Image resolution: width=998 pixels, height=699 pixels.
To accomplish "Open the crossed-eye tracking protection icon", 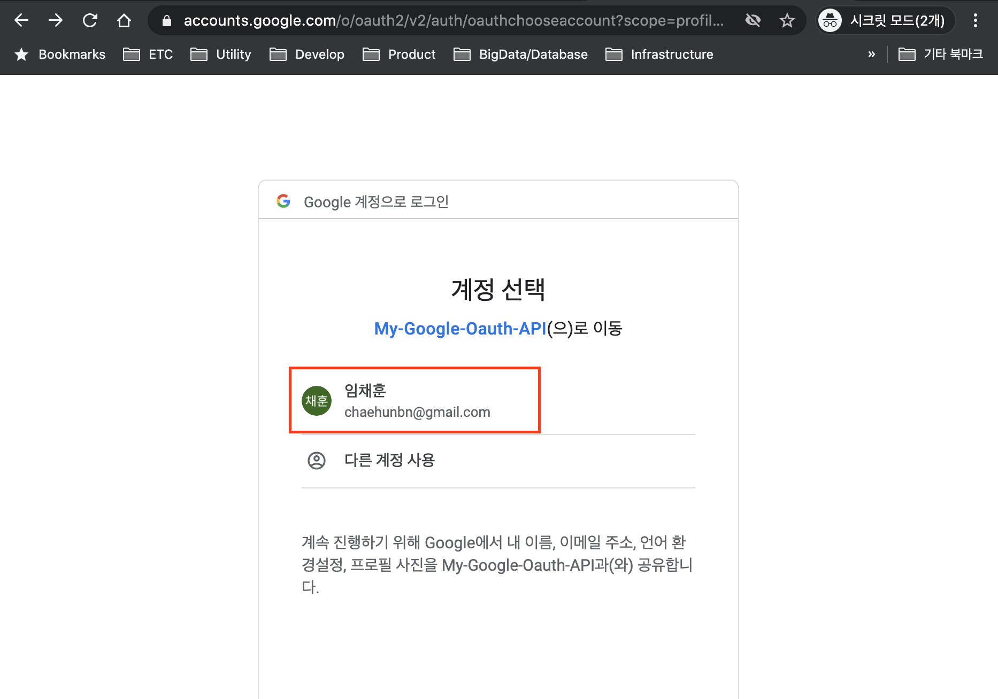I will [753, 20].
